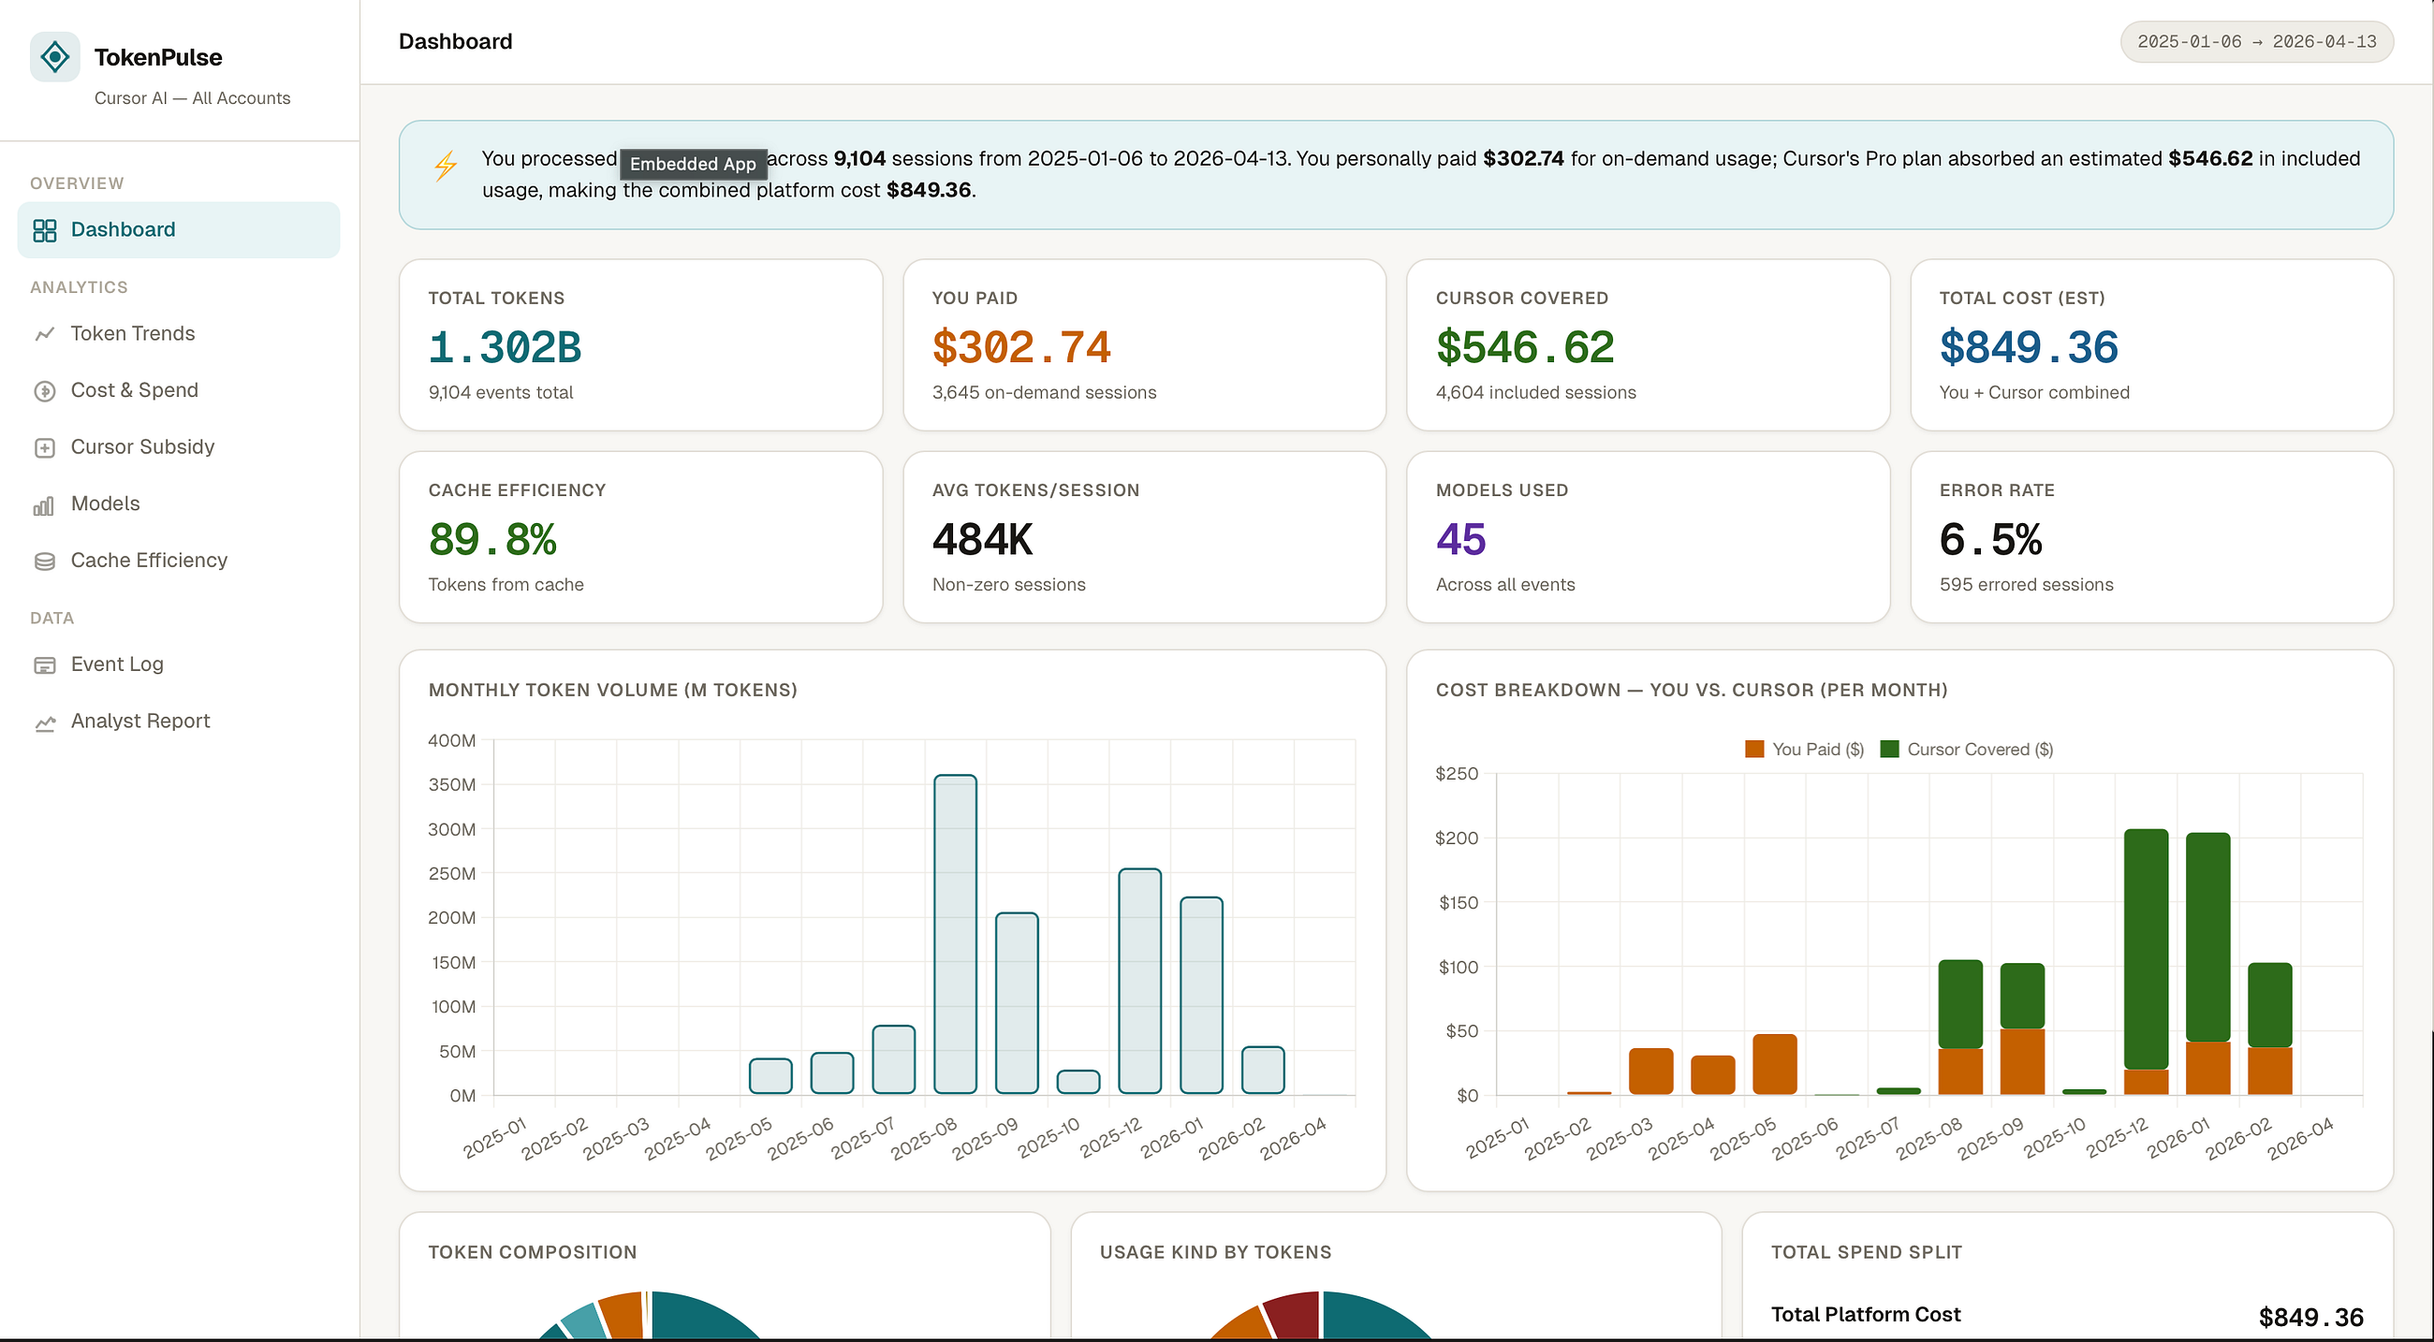
Task: Click the 2025-08 bar in Monthly Token Volume
Action: point(955,934)
